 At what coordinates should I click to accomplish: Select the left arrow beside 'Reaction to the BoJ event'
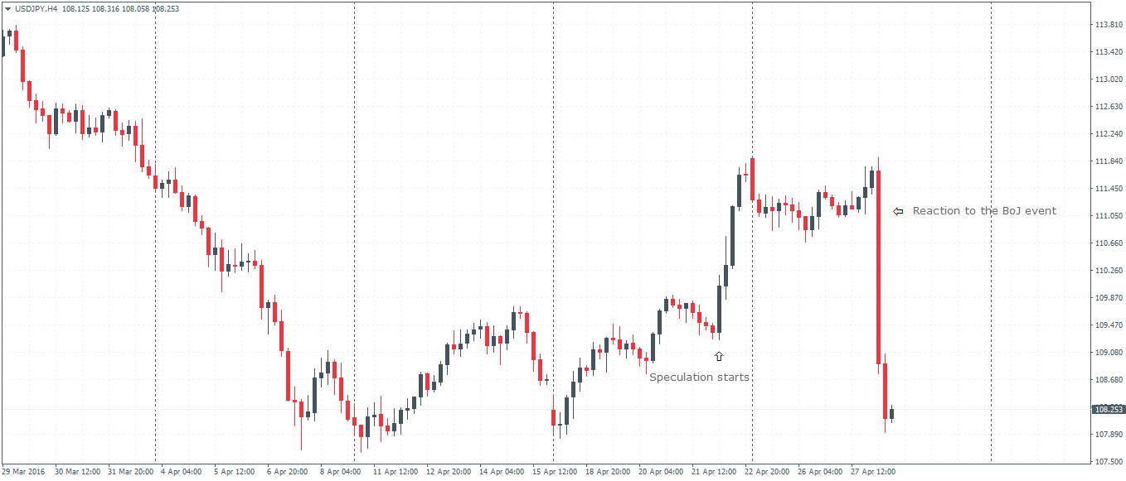tap(898, 212)
